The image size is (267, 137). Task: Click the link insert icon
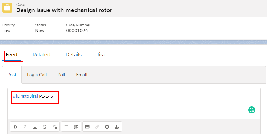coord(97,127)
